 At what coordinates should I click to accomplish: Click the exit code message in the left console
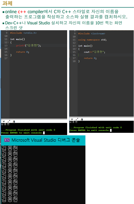pos(28,130)
